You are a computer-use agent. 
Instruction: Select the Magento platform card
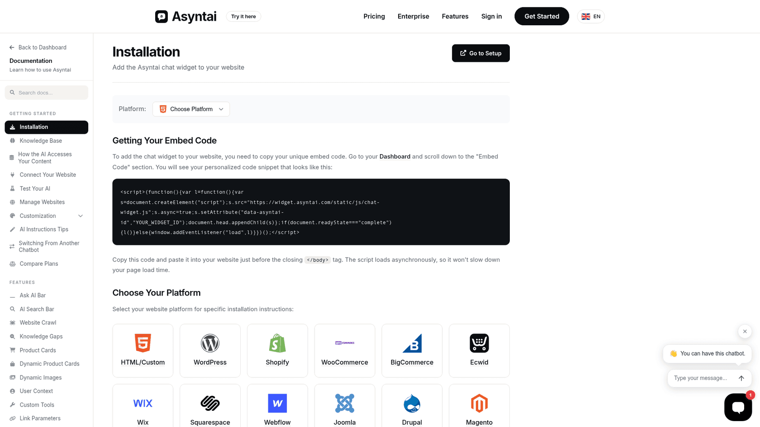point(479,406)
